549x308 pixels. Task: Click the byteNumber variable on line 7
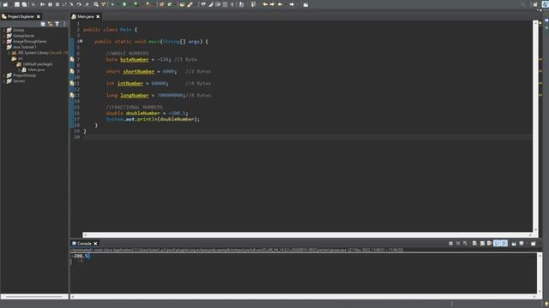tap(135, 59)
